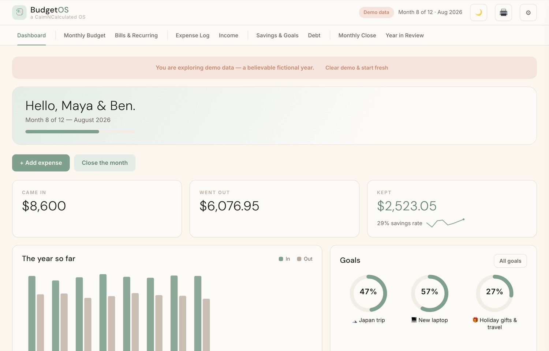The image size is (549, 351).
Task: Click the Japan trip label
Action: click(372, 320)
